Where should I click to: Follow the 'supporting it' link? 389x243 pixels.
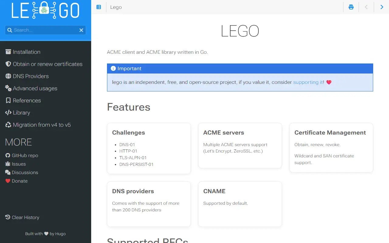tap(308, 82)
